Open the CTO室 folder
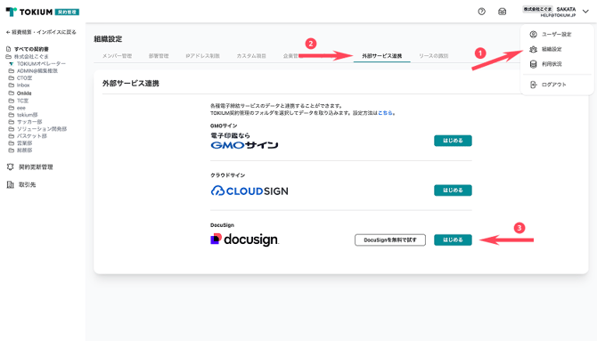This screenshot has height=341, width=597. 24,78
